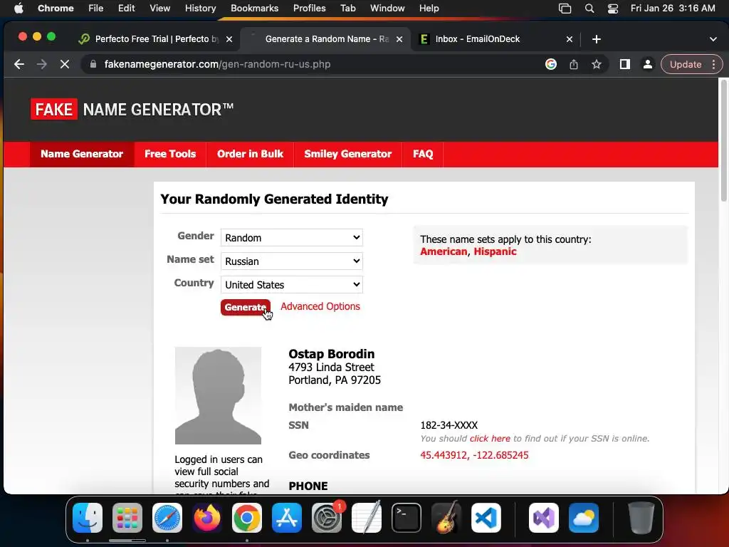Close the Inbox EmailOnDeck tab
This screenshot has width=729, height=547.
570,39
